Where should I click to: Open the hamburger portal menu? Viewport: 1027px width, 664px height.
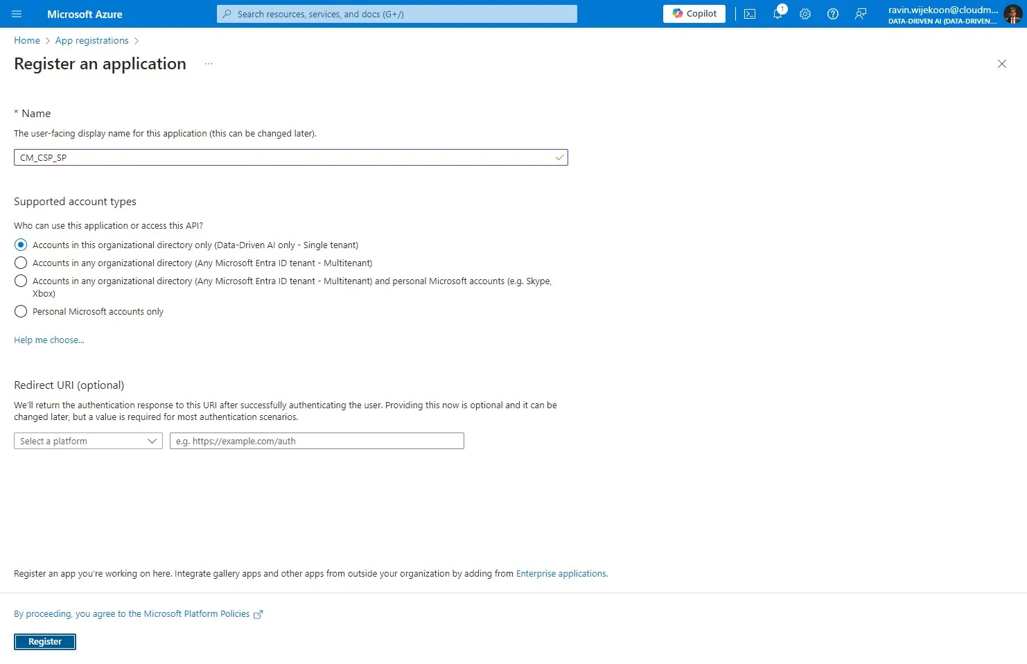coord(17,14)
